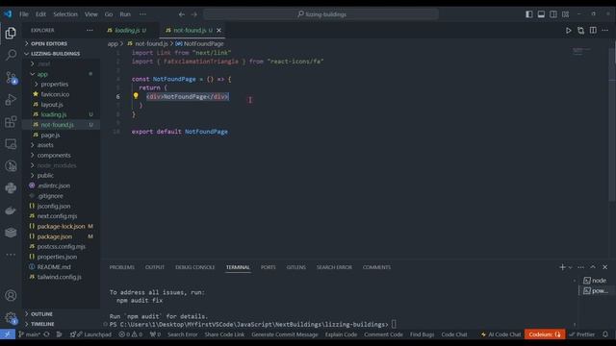This screenshot has width=616, height=346.
Task: Open terminal panel more actions
Action: pyautogui.click(x=580, y=267)
